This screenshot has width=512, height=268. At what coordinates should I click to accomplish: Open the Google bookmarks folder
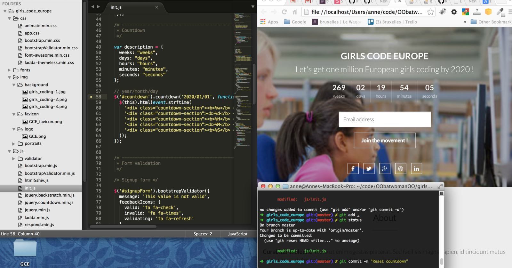tap(295, 22)
